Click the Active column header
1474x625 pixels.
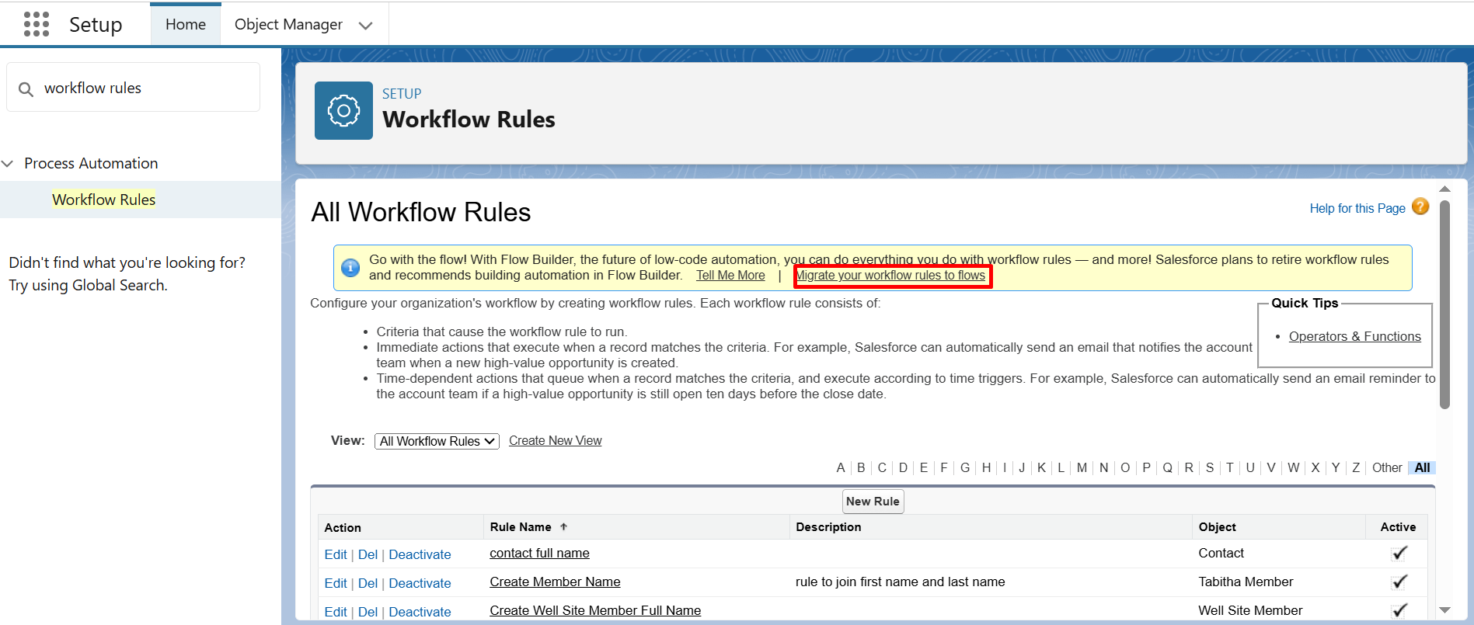click(1398, 527)
